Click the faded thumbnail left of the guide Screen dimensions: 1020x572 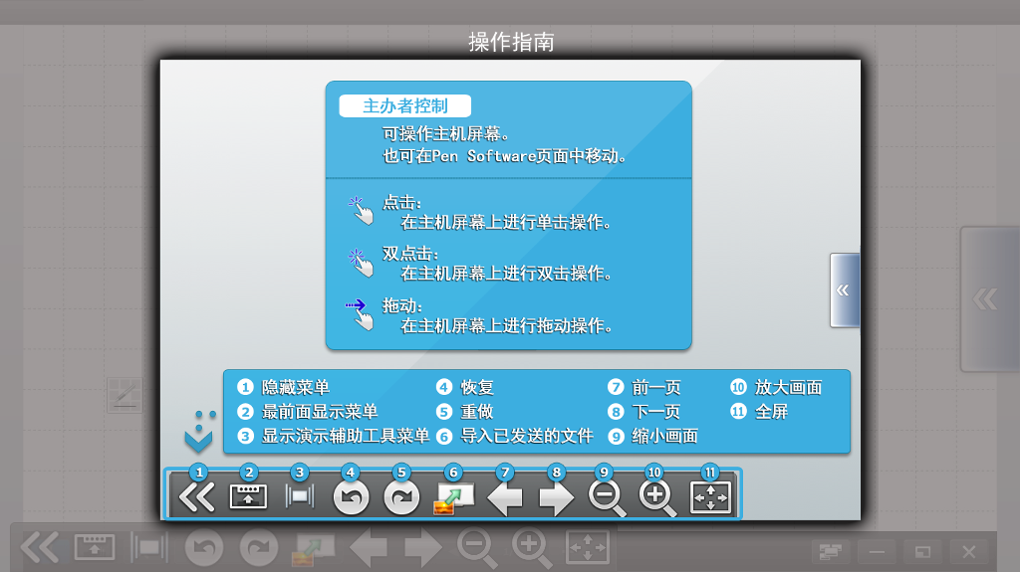point(126,395)
